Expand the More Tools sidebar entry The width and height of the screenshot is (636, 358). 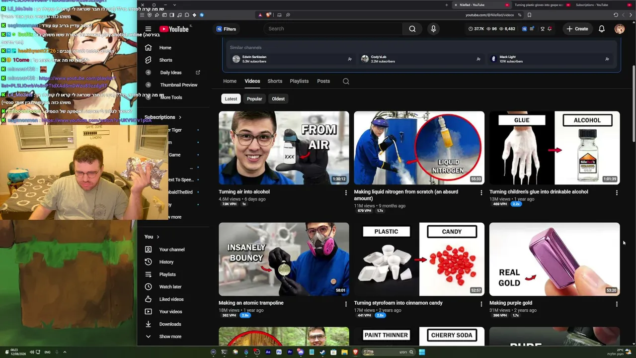[171, 97]
